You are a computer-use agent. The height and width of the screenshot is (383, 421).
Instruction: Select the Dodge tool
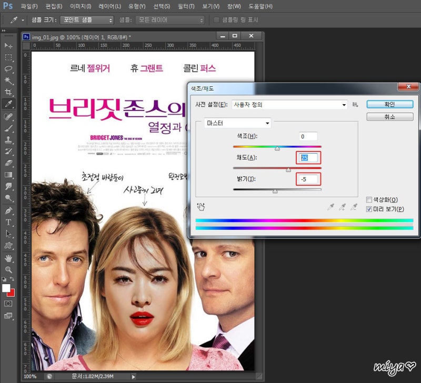click(x=8, y=198)
